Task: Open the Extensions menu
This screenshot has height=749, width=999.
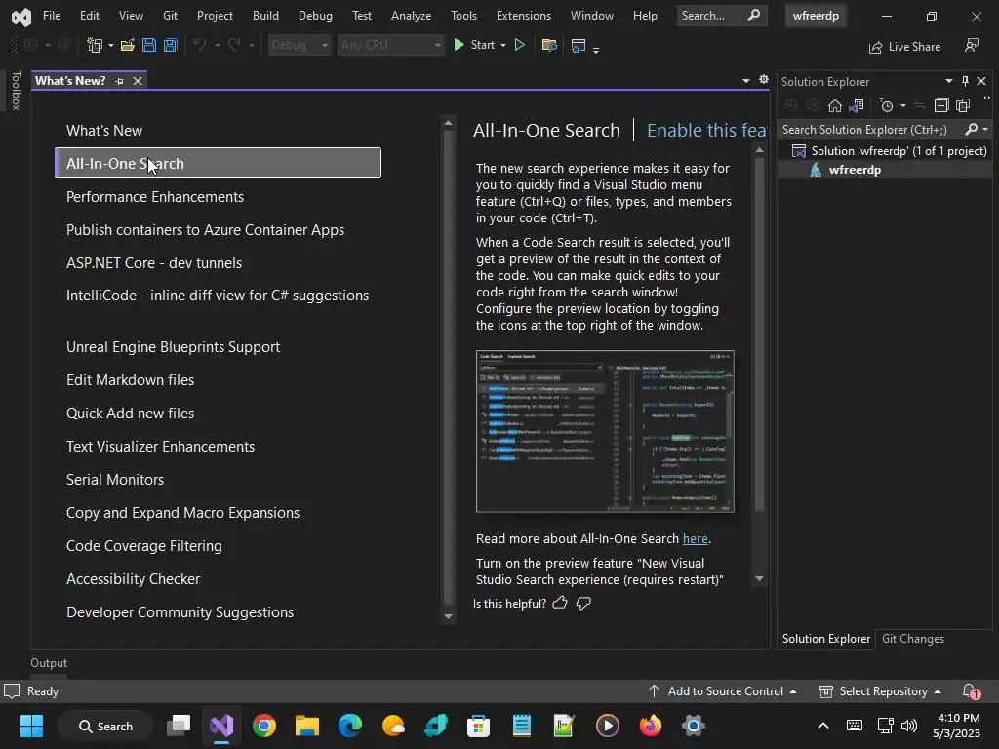Action: [524, 16]
